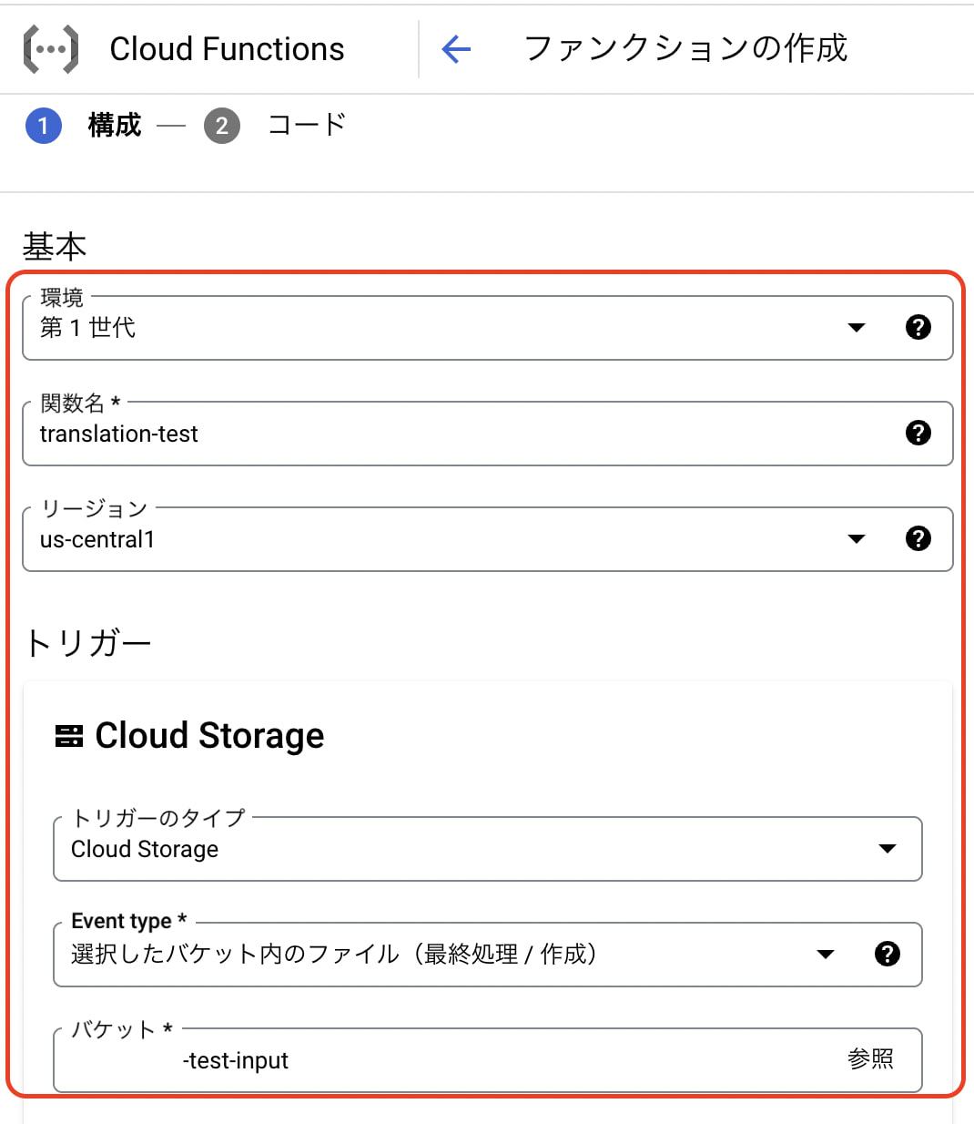Click the Cloud Storage heading icon
Screen dimensions: 974x1124
(x=69, y=736)
